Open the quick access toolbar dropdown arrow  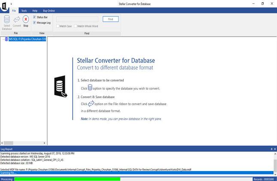point(11,4)
